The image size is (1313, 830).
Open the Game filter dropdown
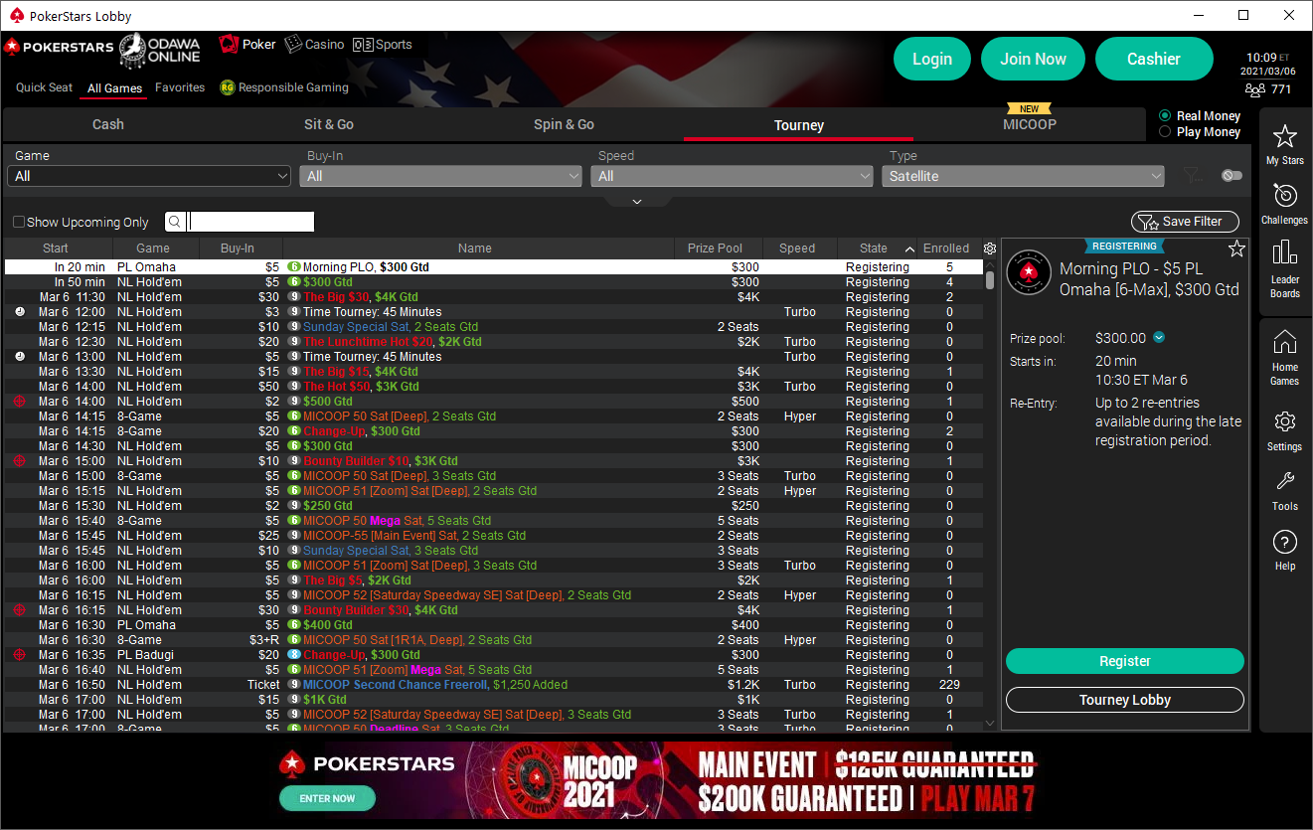[149, 176]
